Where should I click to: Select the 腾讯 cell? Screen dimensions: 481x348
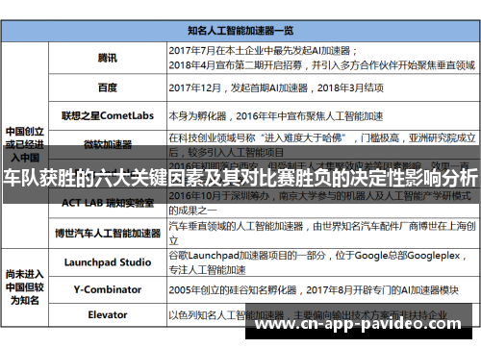[108, 58]
